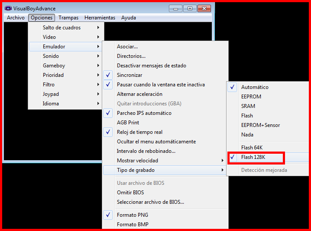Viewport: 311px width, 231px height.
Task: Select Alternar aceleración
Action: pos(165,94)
